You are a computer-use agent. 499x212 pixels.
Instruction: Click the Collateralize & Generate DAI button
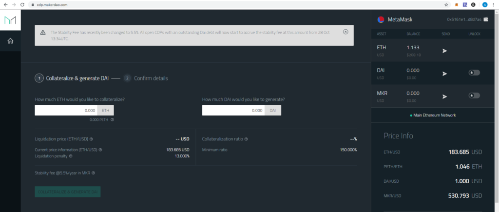[68, 192]
